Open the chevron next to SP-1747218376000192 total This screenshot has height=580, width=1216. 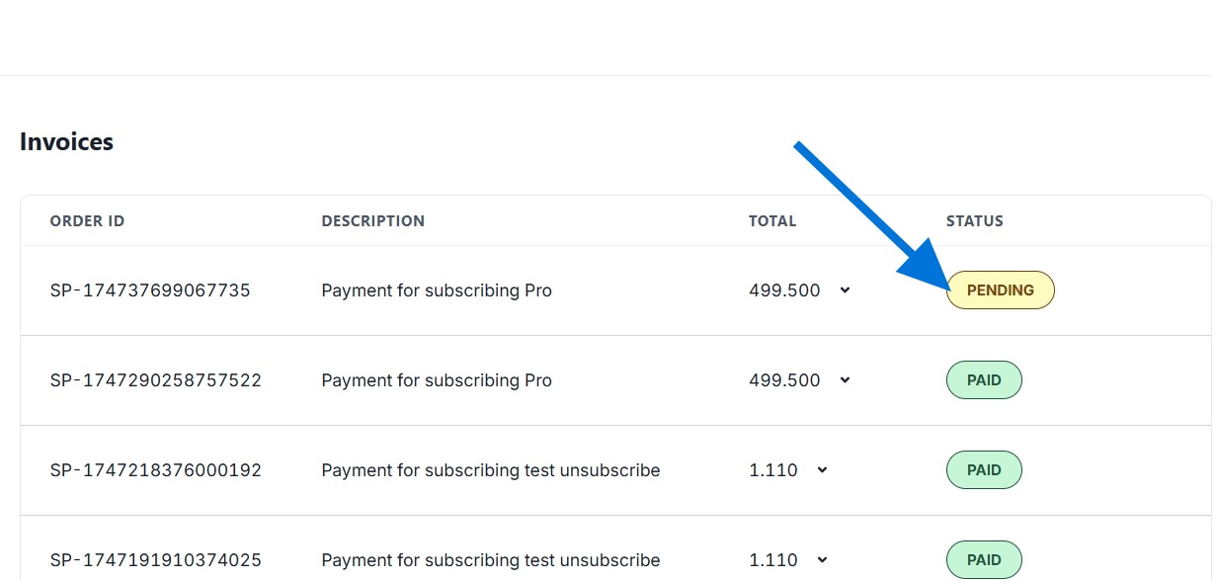(x=822, y=470)
